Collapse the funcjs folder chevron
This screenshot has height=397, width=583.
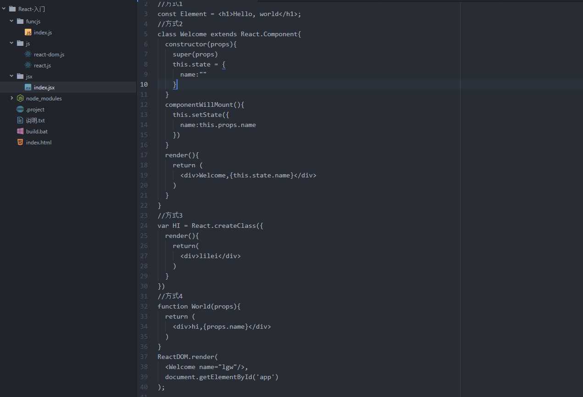point(11,21)
